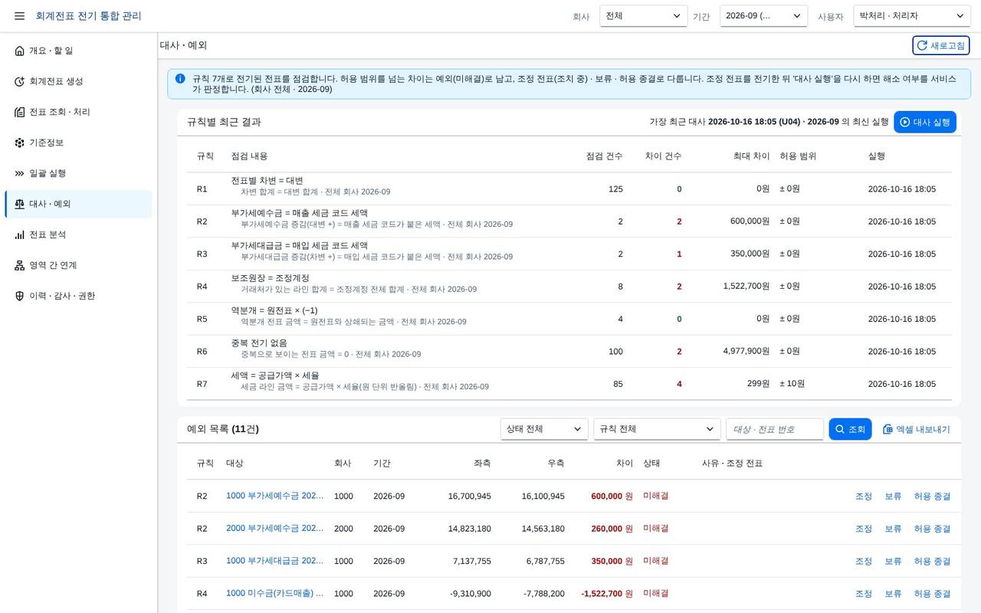This screenshot has height=613, width=981.
Task: Click 허용 종결 for the 350,000 원 row
Action: pyautogui.click(x=932, y=560)
